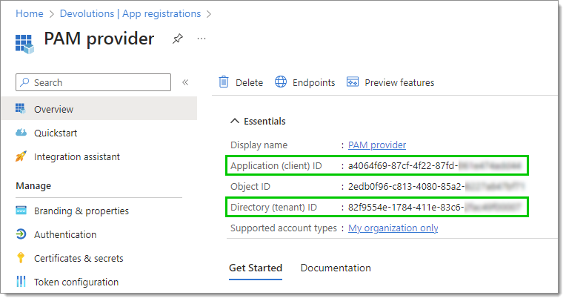The image size is (566, 301).
Task: Click the Integration assistant rocket icon
Action: click(21, 156)
